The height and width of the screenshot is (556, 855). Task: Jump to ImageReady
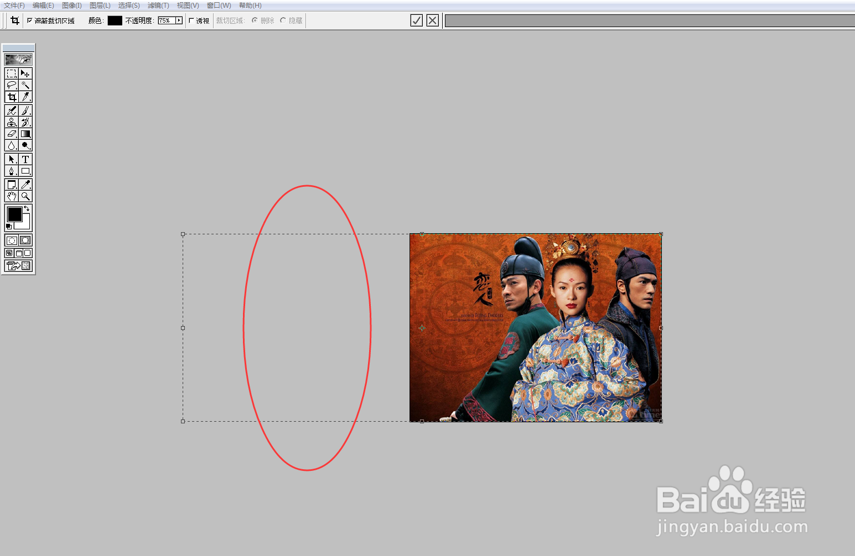point(18,266)
